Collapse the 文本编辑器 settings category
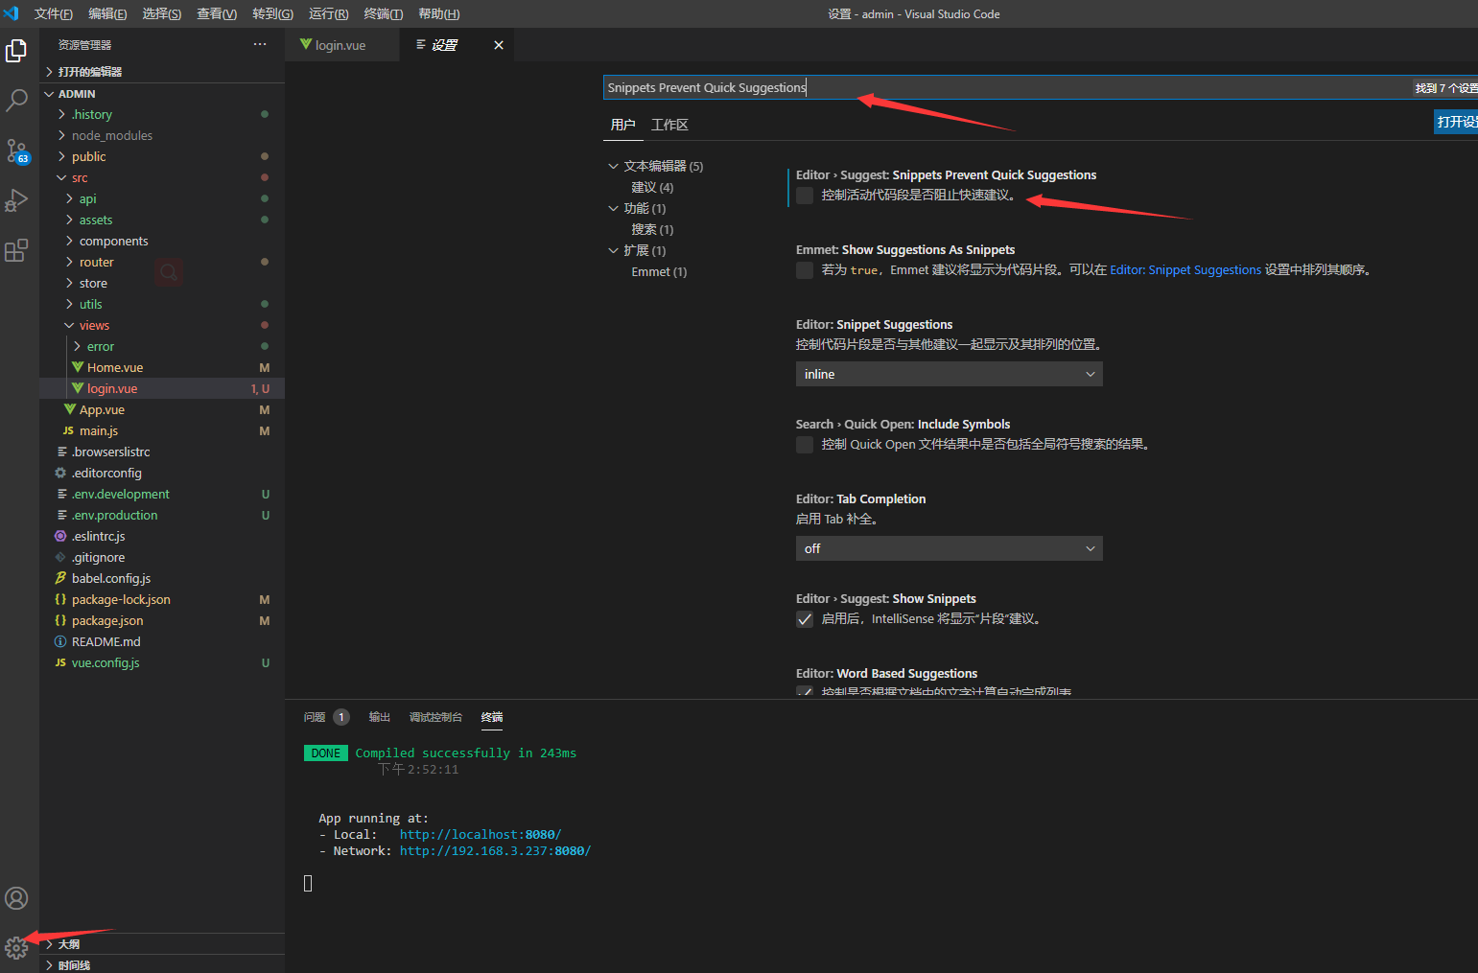 coord(614,166)
